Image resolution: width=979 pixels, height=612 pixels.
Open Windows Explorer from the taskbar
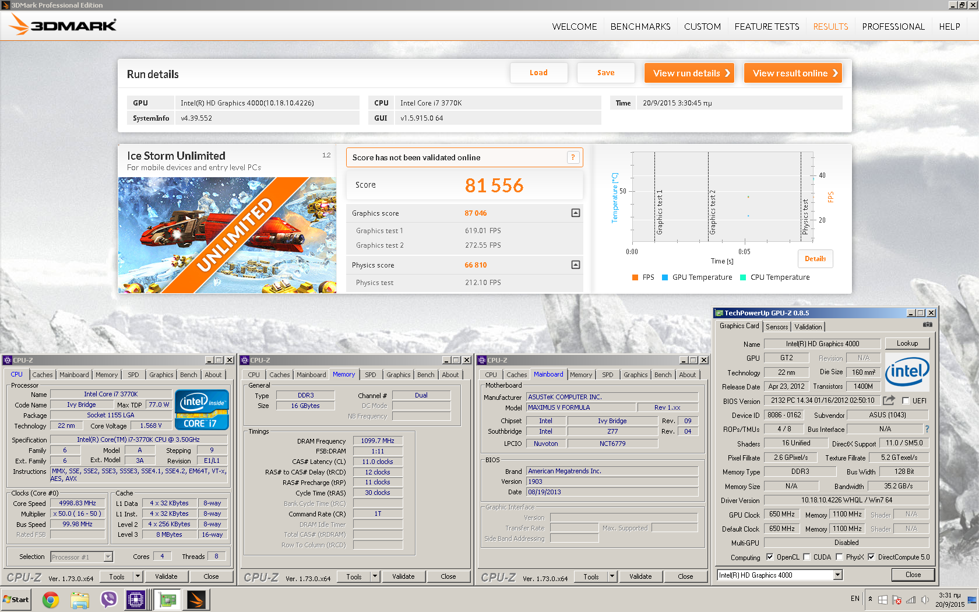(x=80, y=600)
